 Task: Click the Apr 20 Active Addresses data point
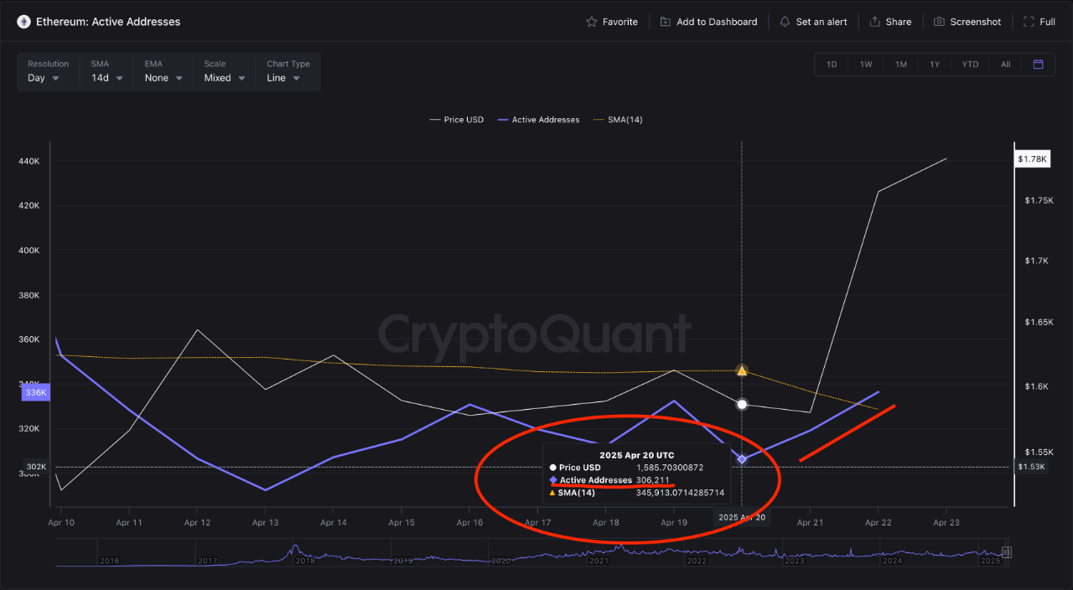(742, 458)
